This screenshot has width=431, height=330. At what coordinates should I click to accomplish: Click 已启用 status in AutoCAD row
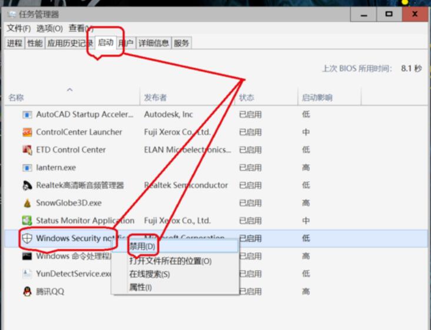click(x=250, y=114)
